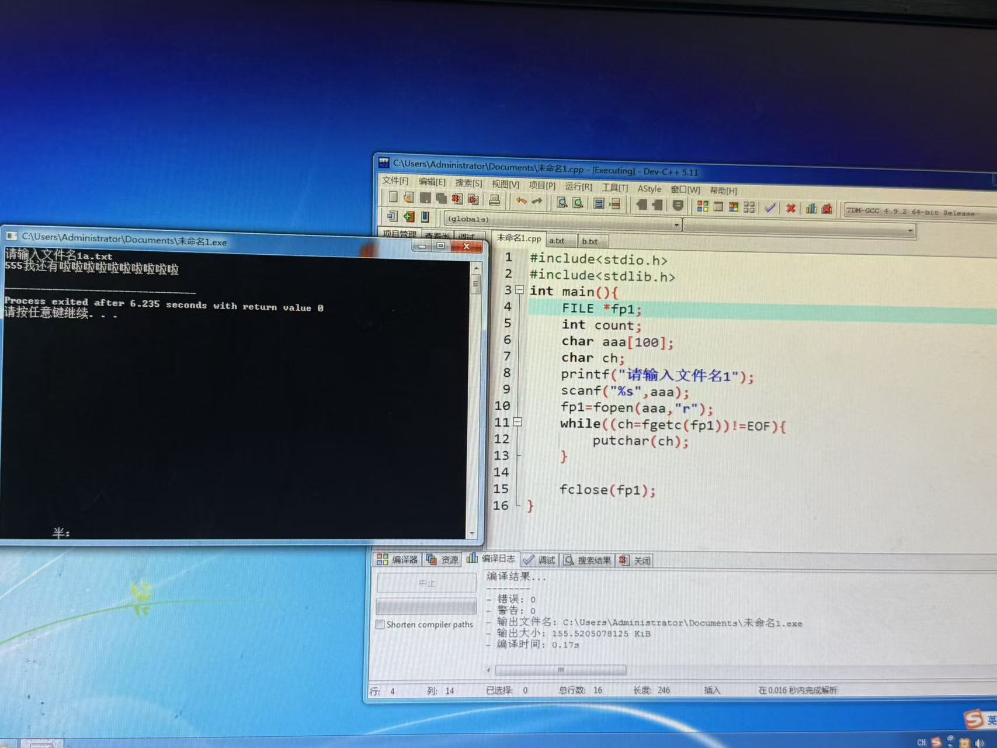The image size is (997, 748).
Task: Open the 编译器 bottom panel tab
Action: point(398,559)
